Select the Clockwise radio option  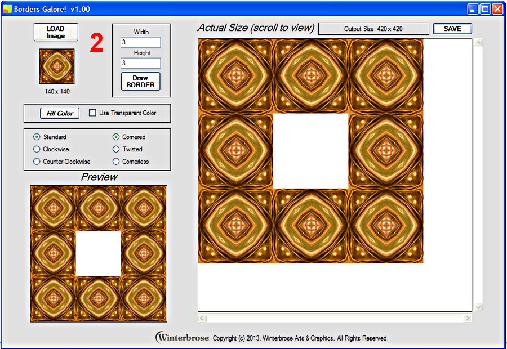coord(37,149)
